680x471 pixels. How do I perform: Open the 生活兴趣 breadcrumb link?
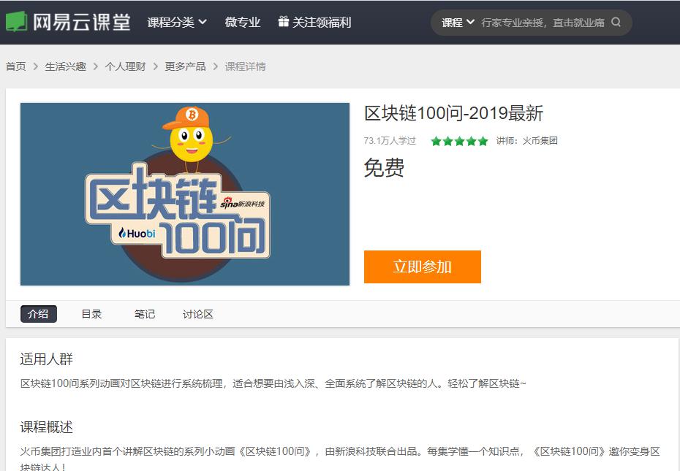click(66, 66)
